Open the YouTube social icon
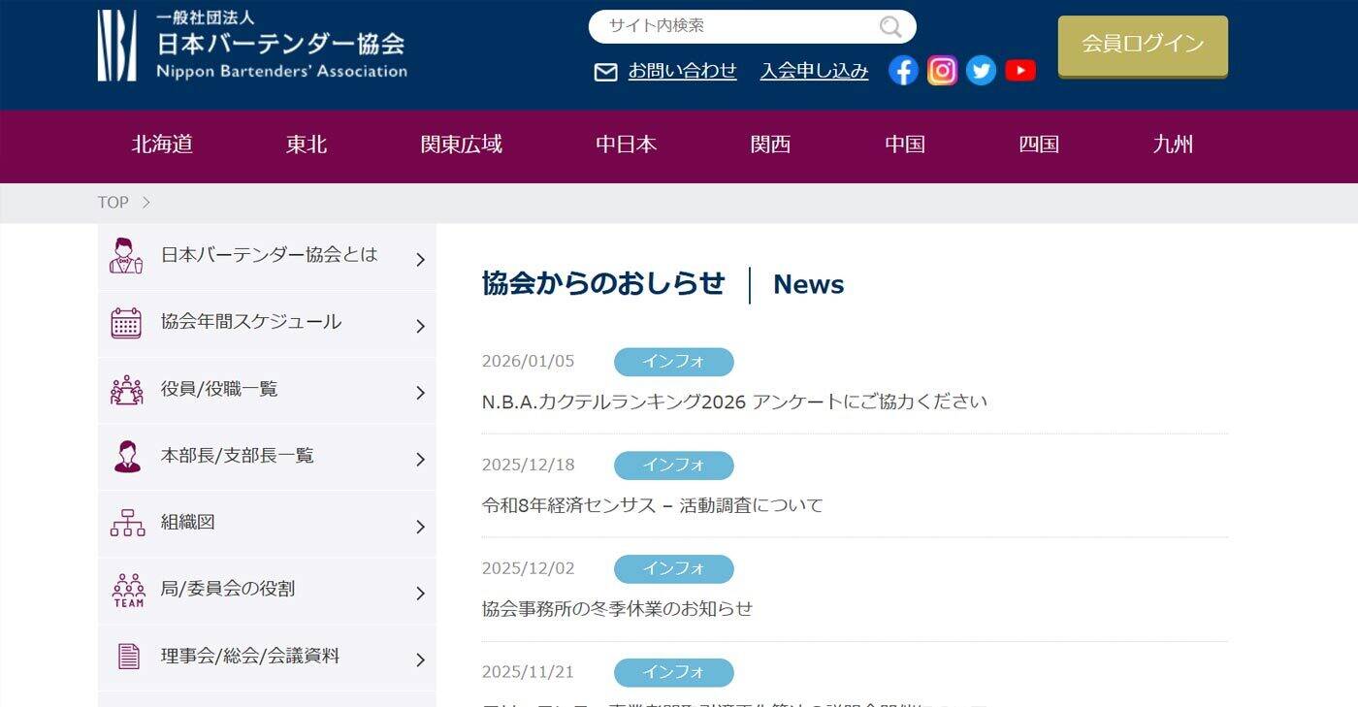 tap(1019, 71)
